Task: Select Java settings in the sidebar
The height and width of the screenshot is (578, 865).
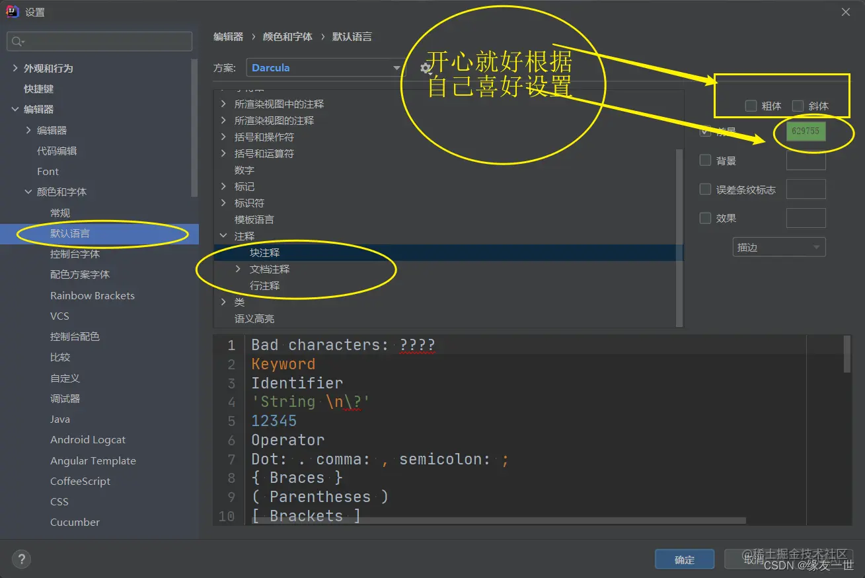Action: click(x=59, y=419)
